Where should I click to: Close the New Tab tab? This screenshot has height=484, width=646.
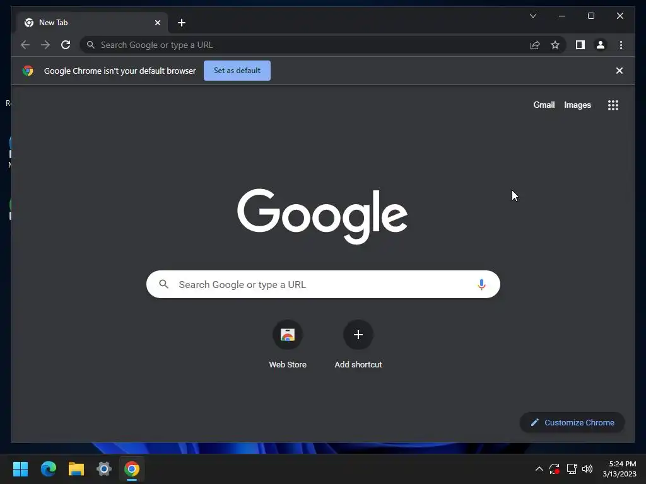coord(157,23)
